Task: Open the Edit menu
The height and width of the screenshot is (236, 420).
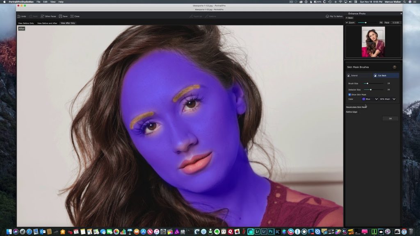Action: click(45, 2)
